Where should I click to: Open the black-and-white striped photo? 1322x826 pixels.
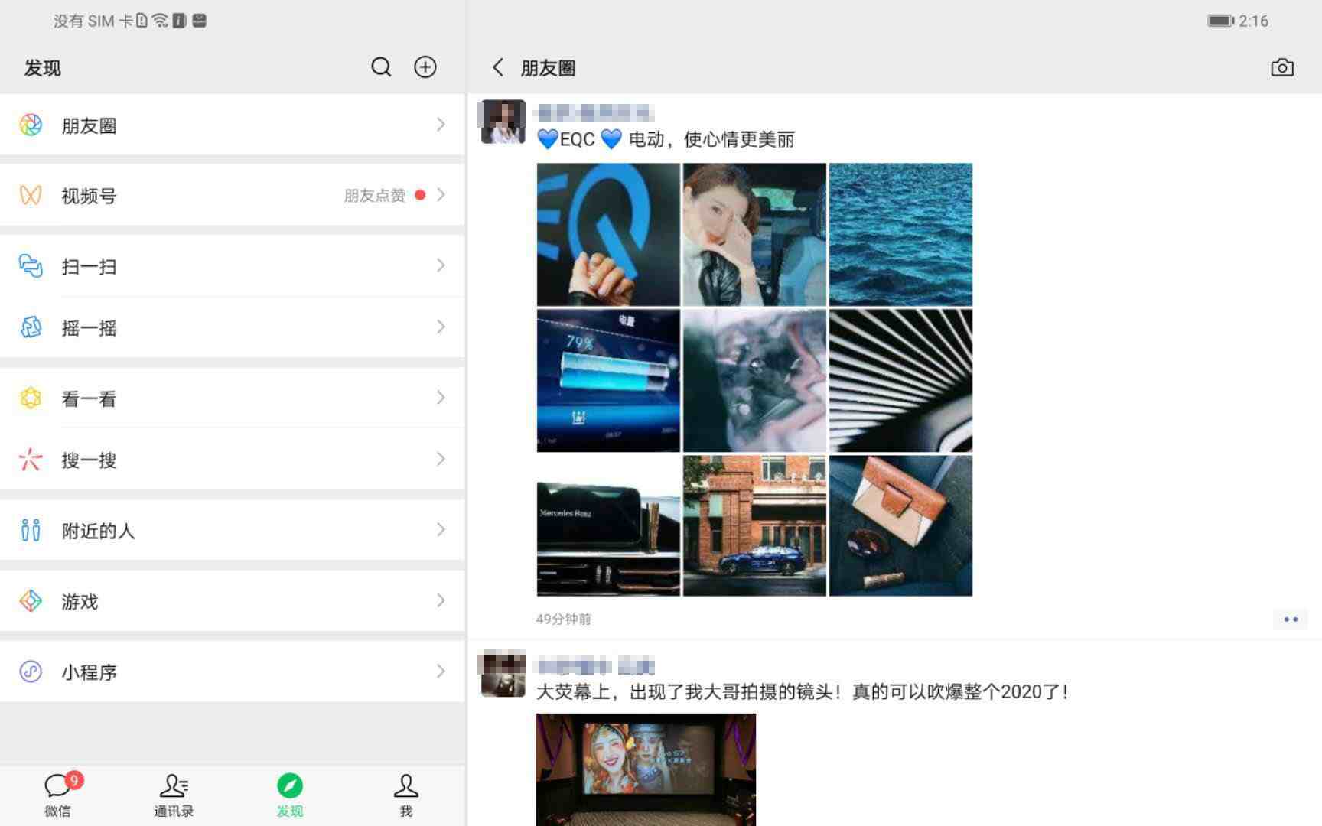coord(900,380)
